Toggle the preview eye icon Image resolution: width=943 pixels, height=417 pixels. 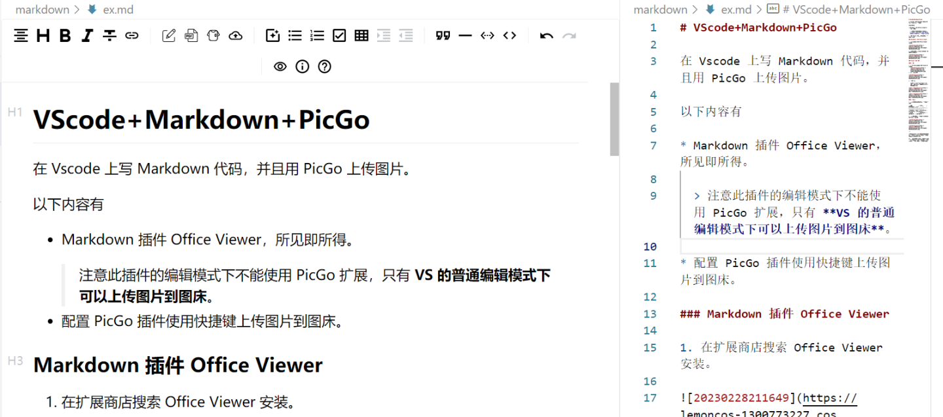pos(280,66)
